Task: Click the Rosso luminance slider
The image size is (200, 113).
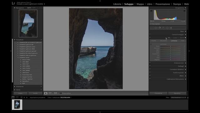Action: coord(170,46)
